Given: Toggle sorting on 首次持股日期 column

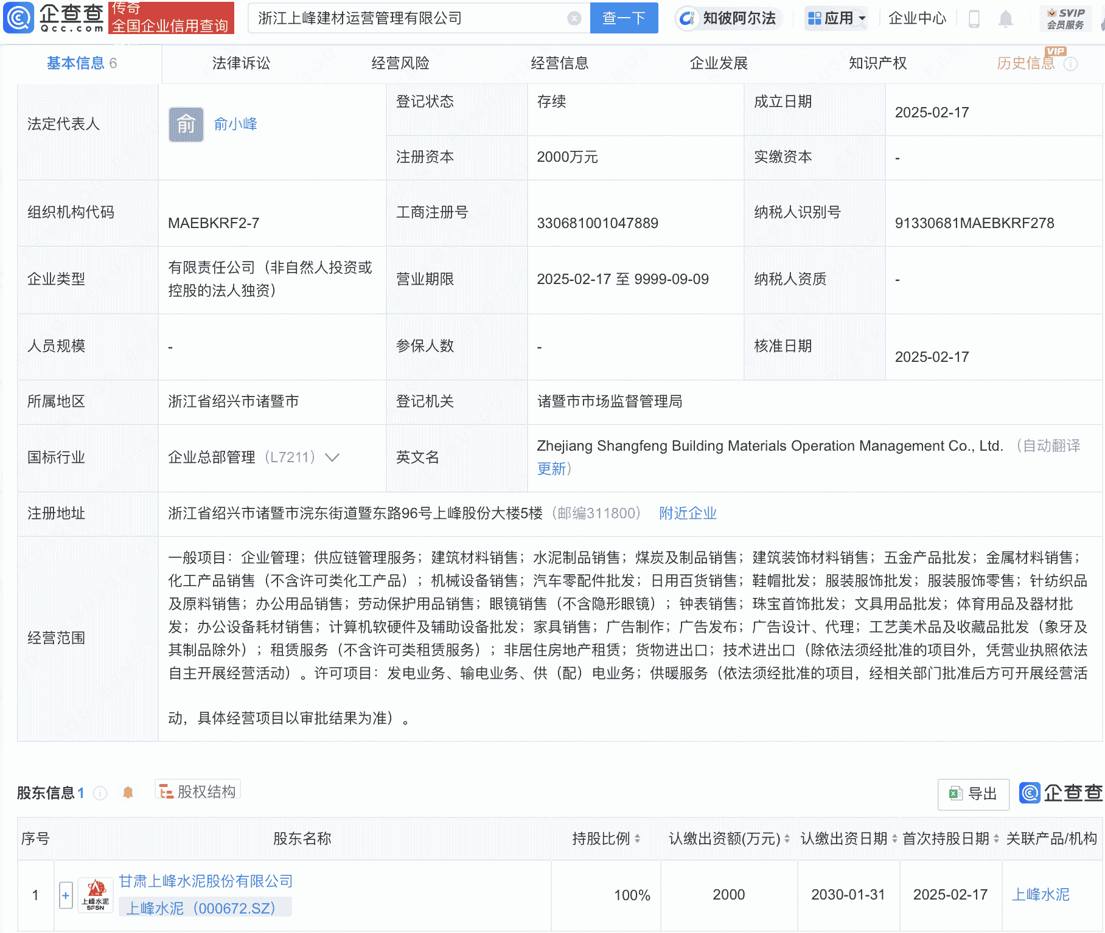Looking at the screenshot, I should 994,838.
